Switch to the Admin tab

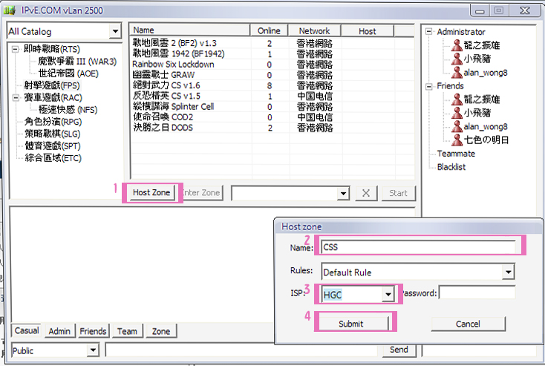point(59,331)
